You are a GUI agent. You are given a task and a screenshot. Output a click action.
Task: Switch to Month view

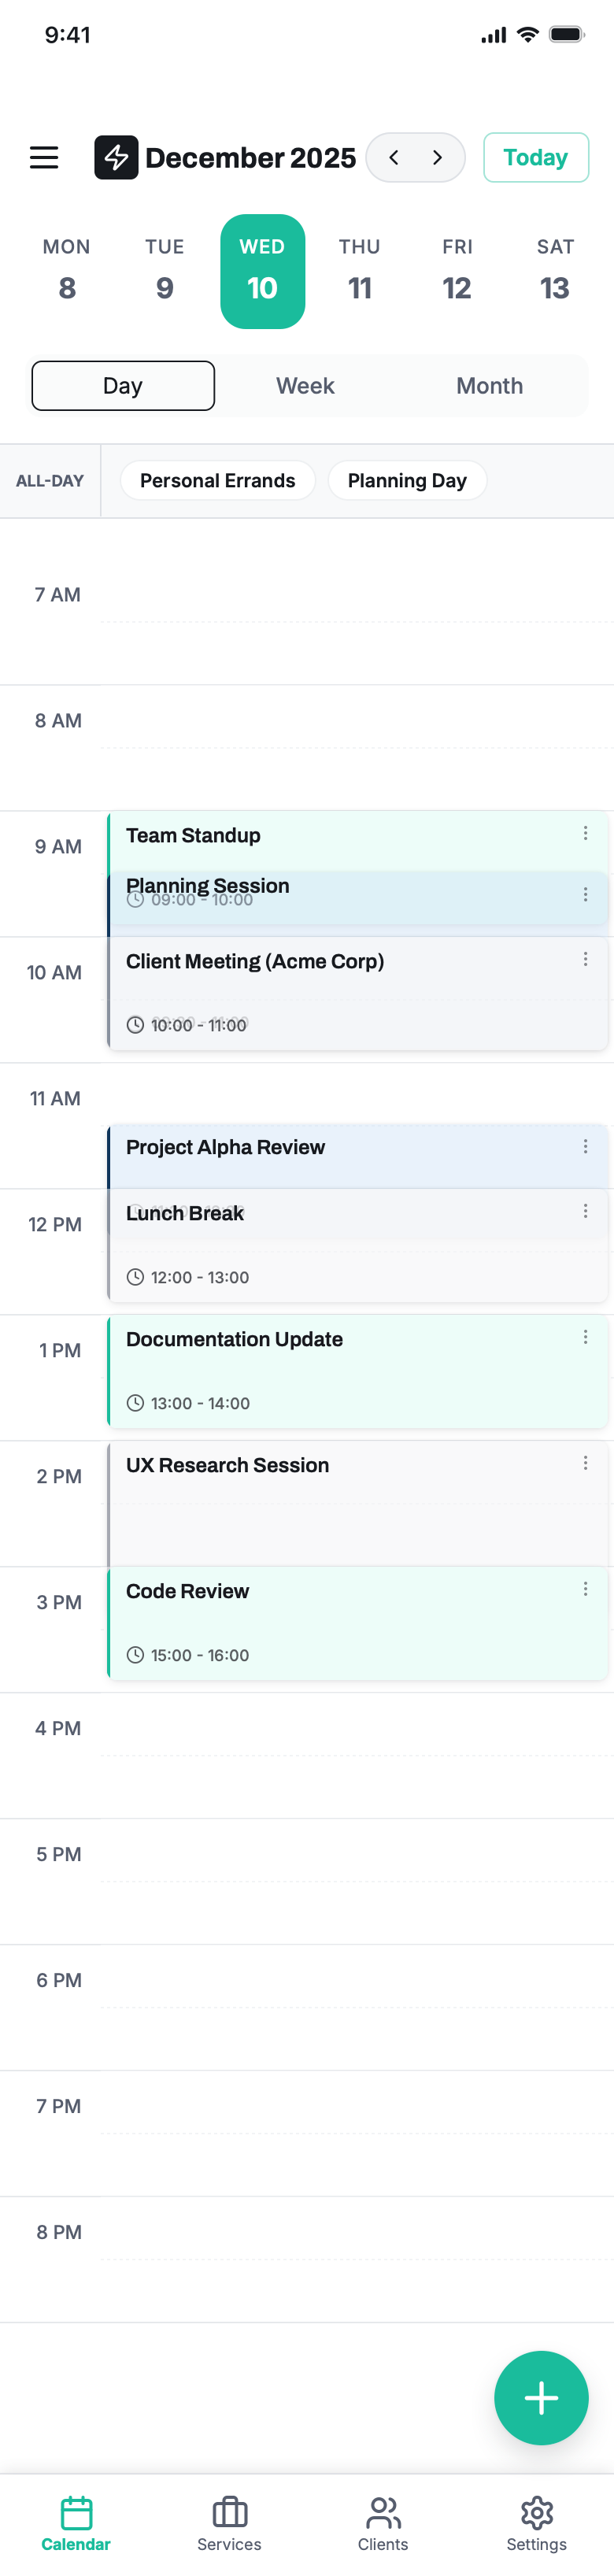click(489, 386)
